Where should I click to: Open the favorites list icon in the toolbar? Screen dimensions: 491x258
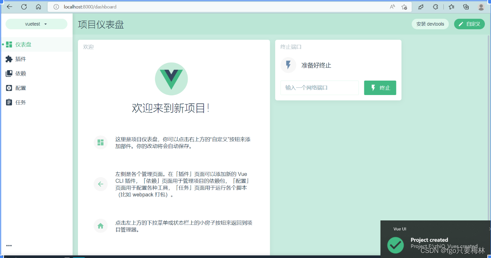[x=451, y=7]
